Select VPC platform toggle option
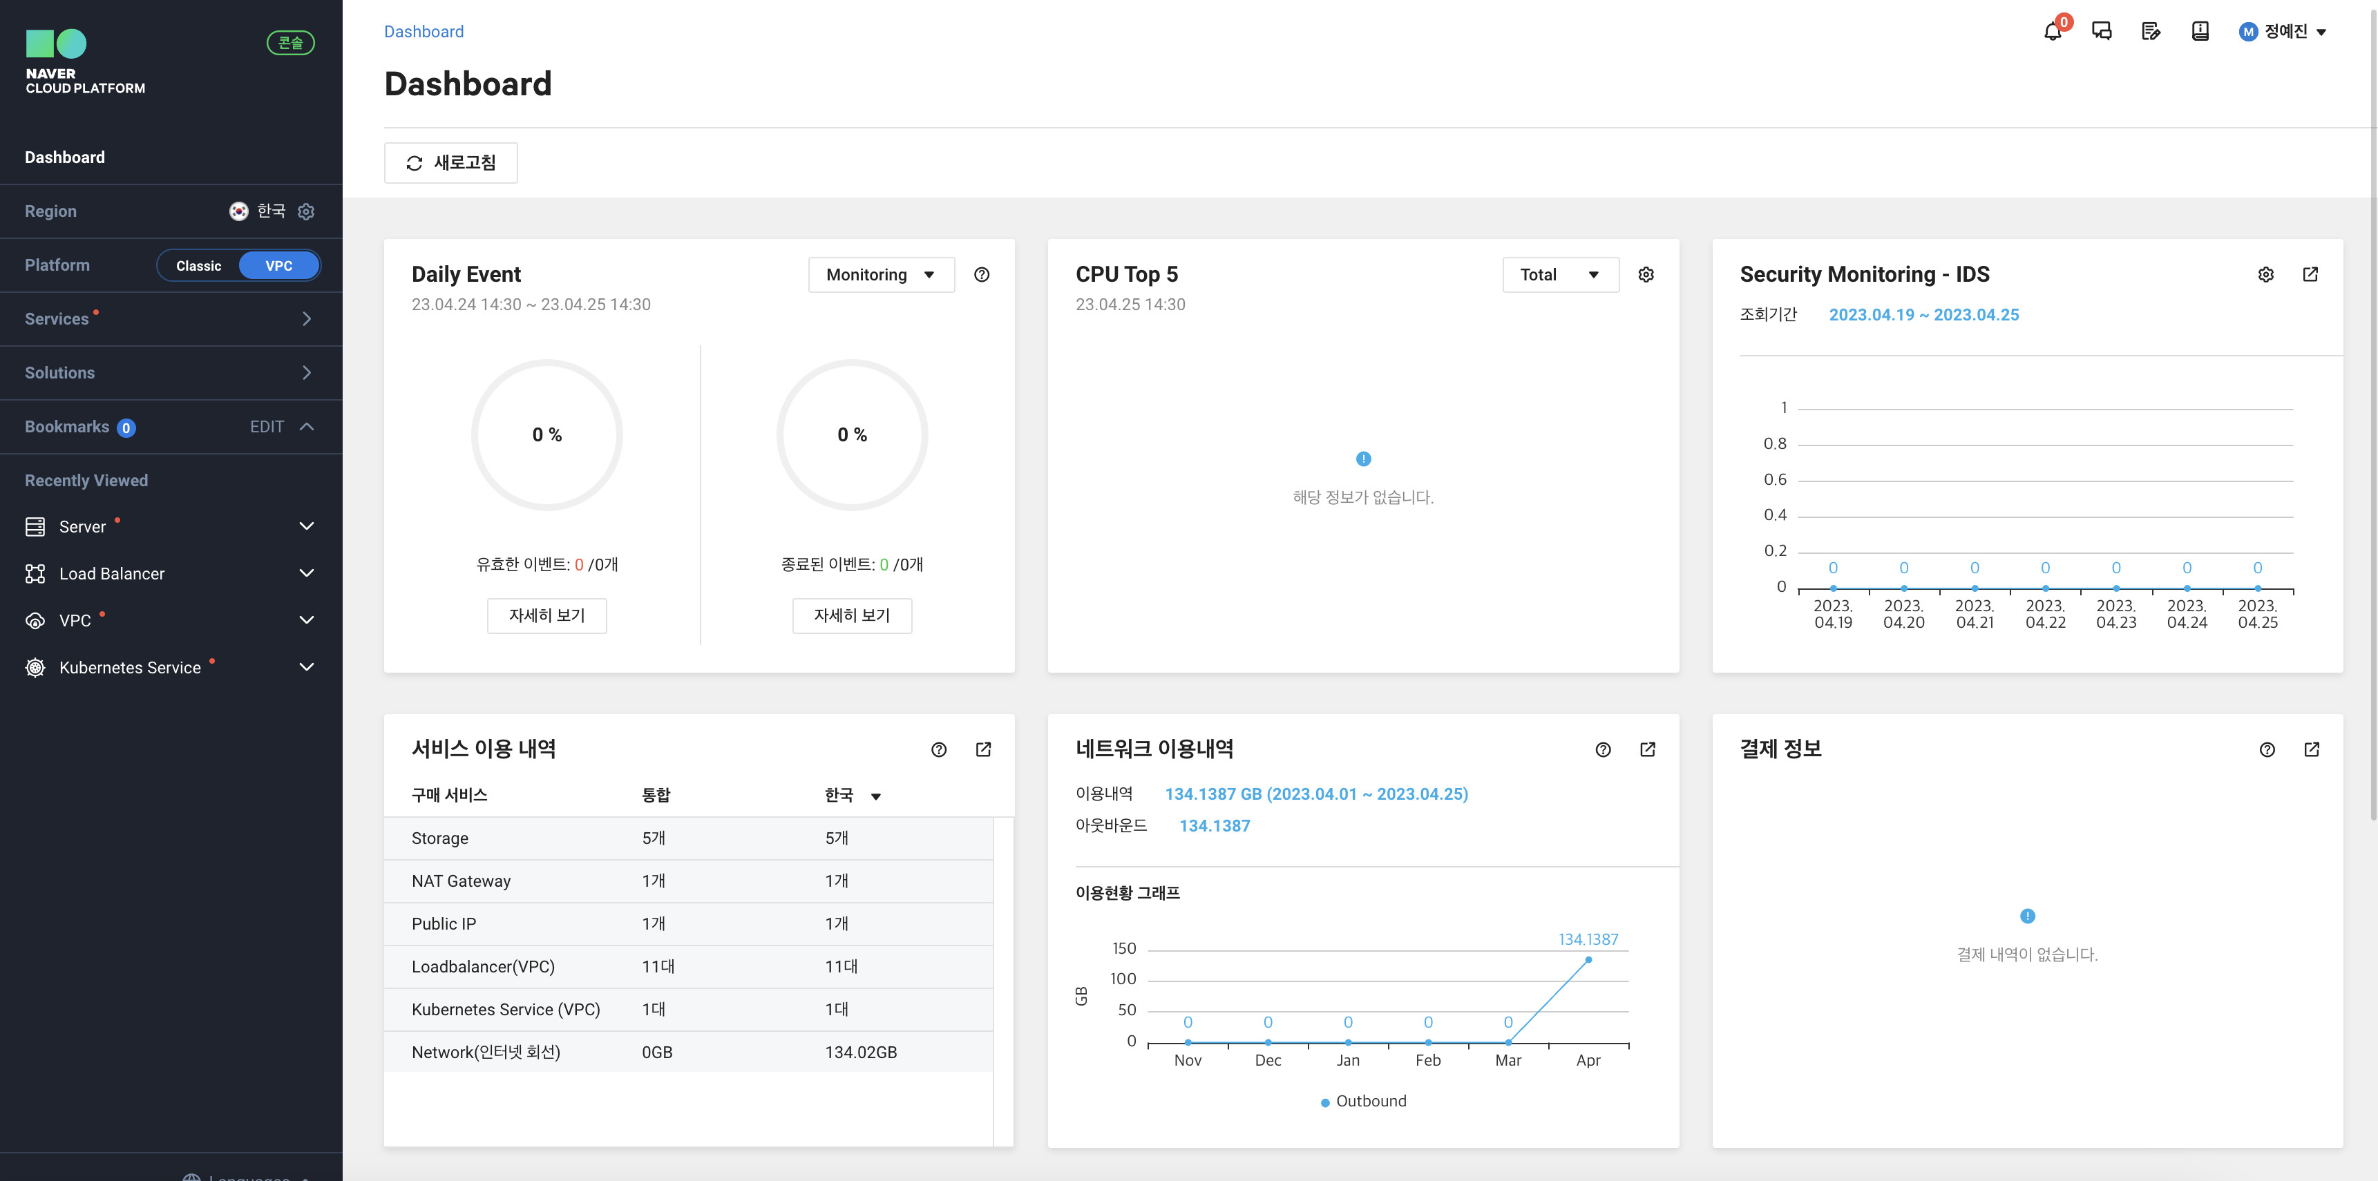Image resolution: width=2378 pixels, height=1181 pixels. click(279, 266)
